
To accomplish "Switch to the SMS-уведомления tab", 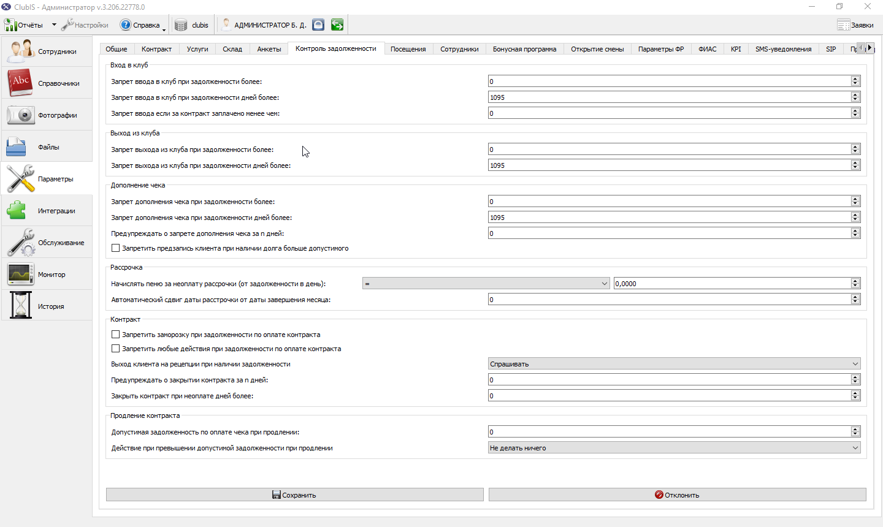I will coord(783,49).
